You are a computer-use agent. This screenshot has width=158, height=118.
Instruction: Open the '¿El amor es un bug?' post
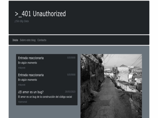(x=31, y=92)
